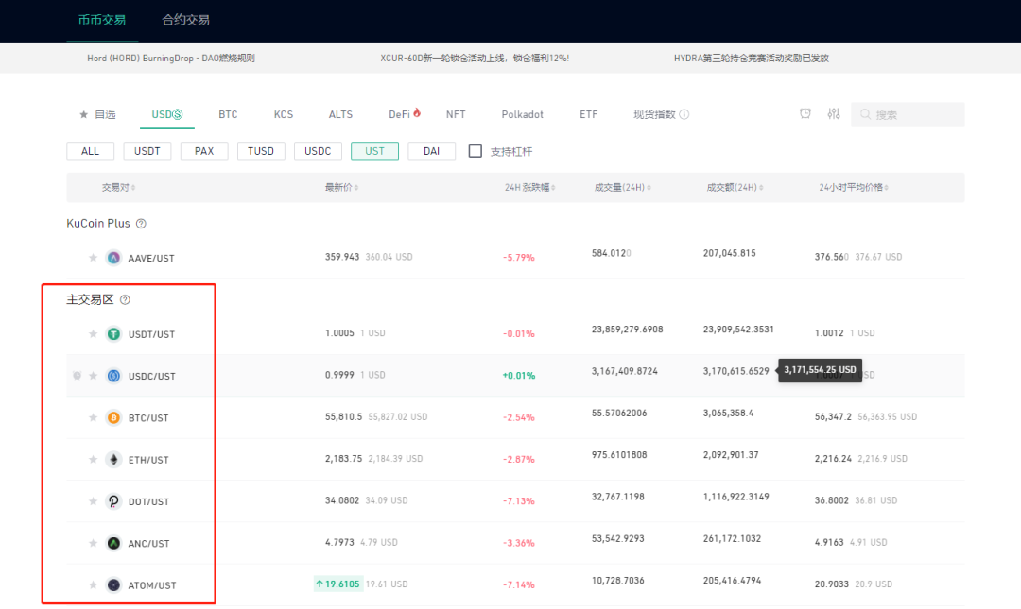Open the price alert clock icon
The image size is (1021, 609).
pos(805,114)
